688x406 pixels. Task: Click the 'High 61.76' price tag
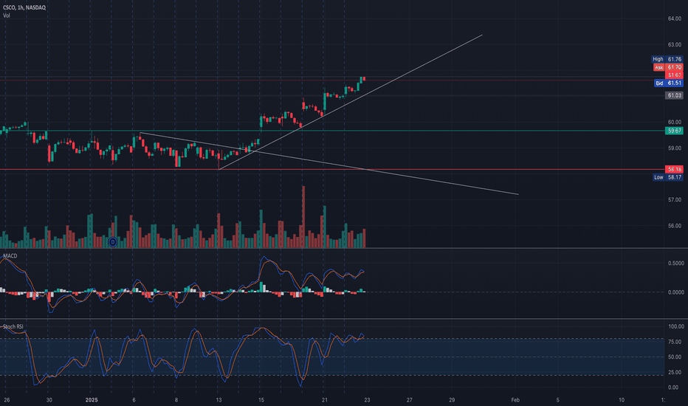(x=667, y=59)
